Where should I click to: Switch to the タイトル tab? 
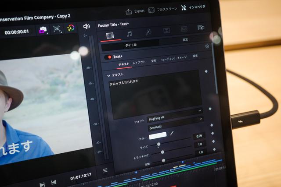(130, 45)
